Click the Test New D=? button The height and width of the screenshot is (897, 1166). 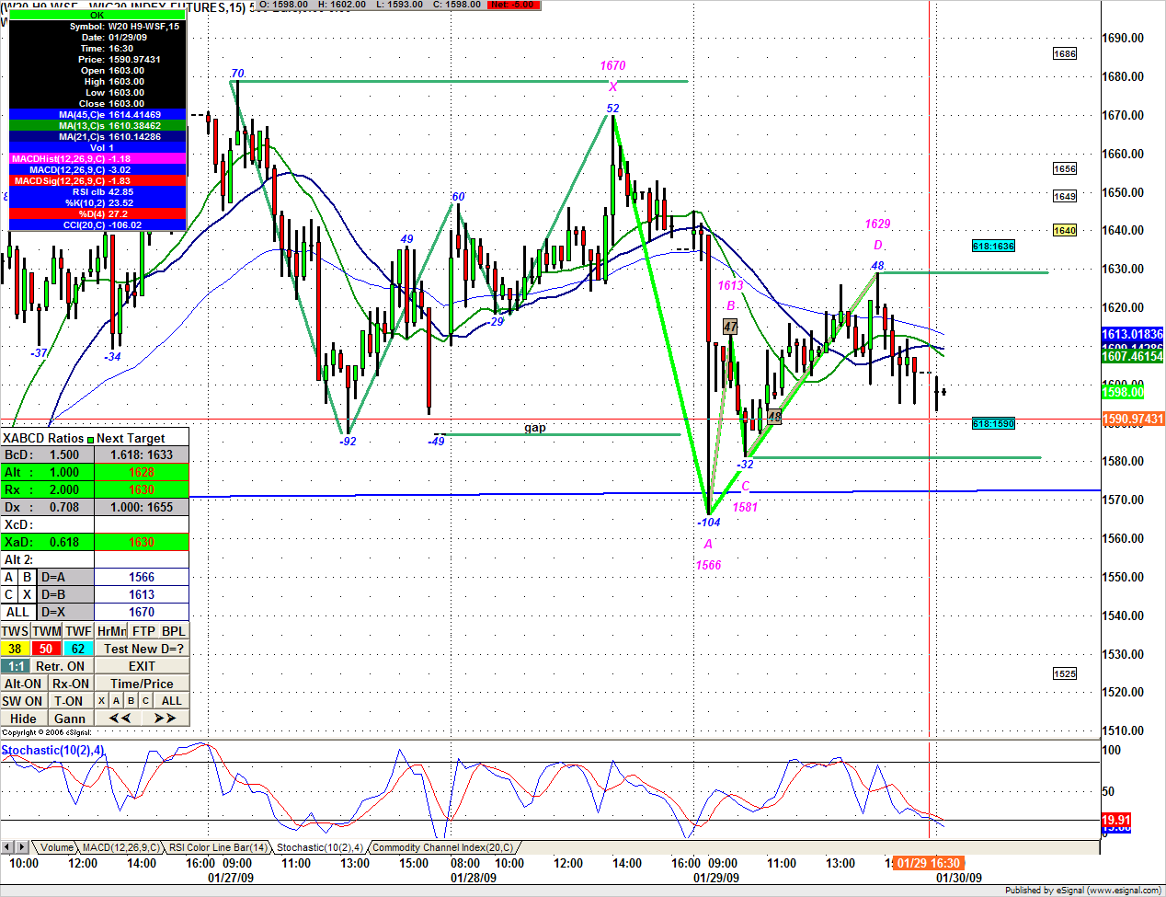[143, 649]
